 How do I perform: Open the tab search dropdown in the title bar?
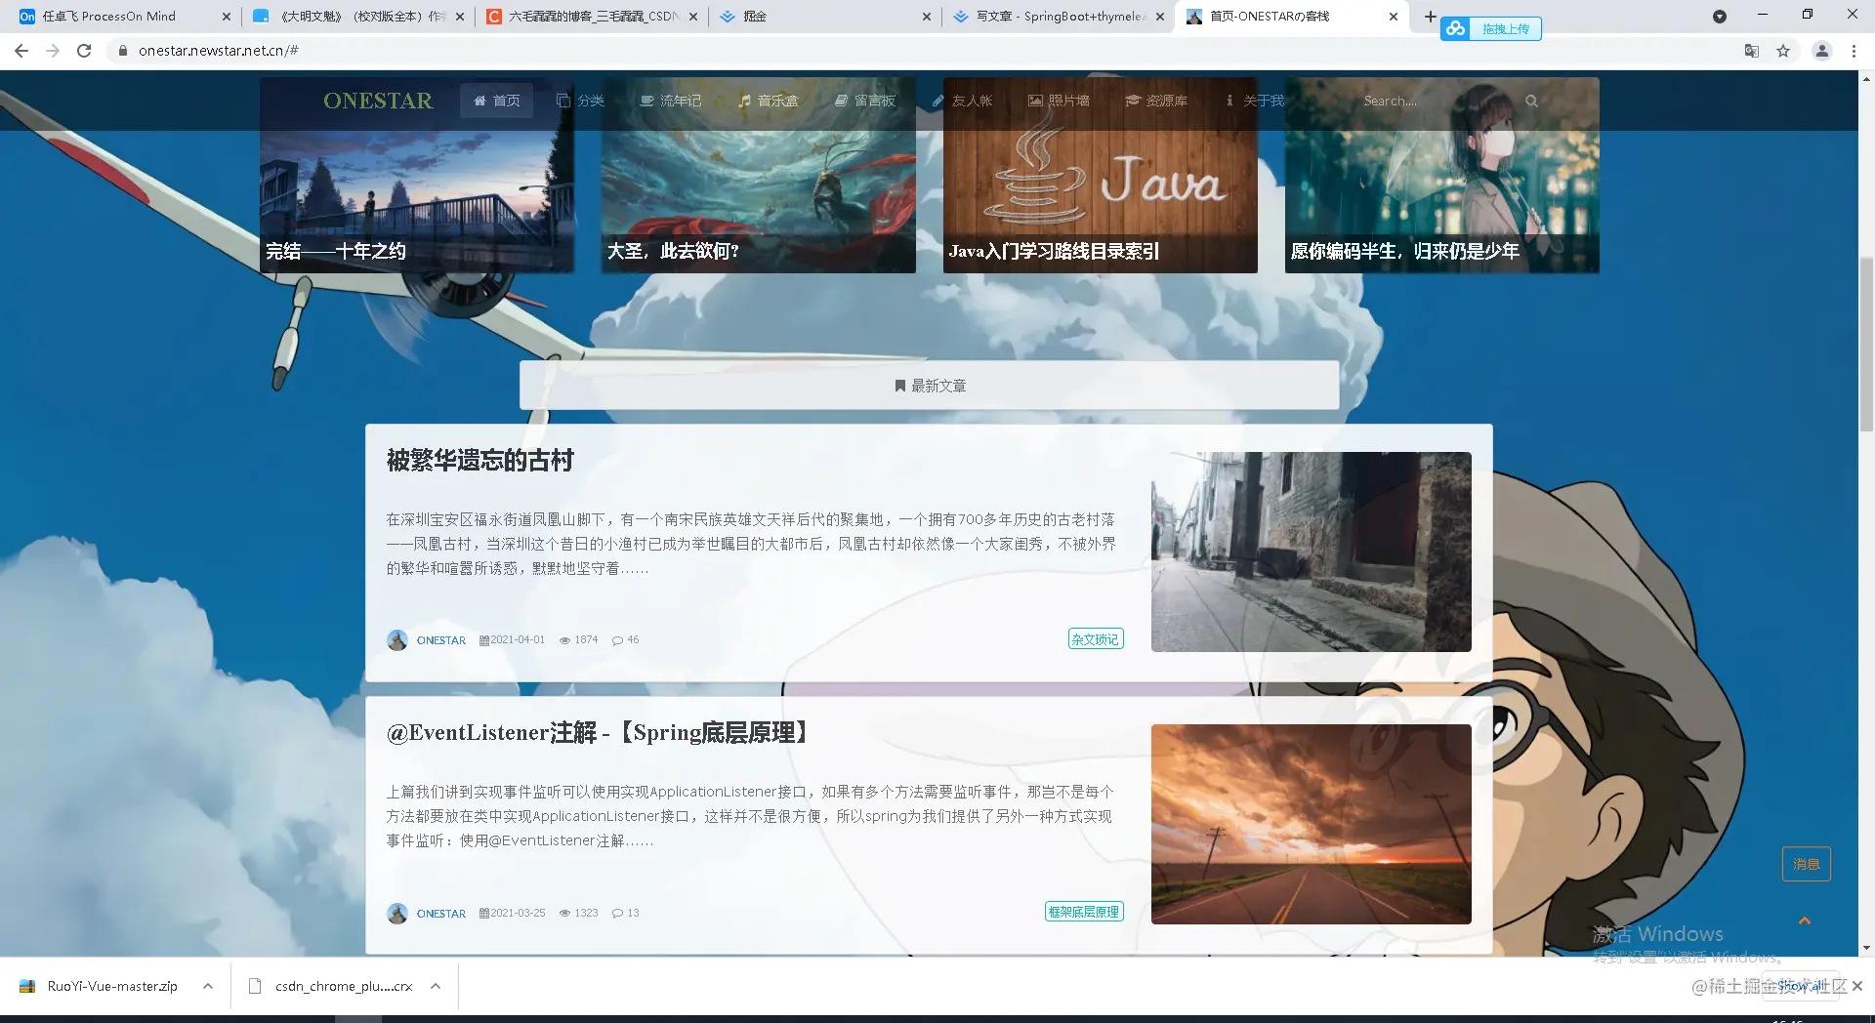click(x=1720, y=17)
